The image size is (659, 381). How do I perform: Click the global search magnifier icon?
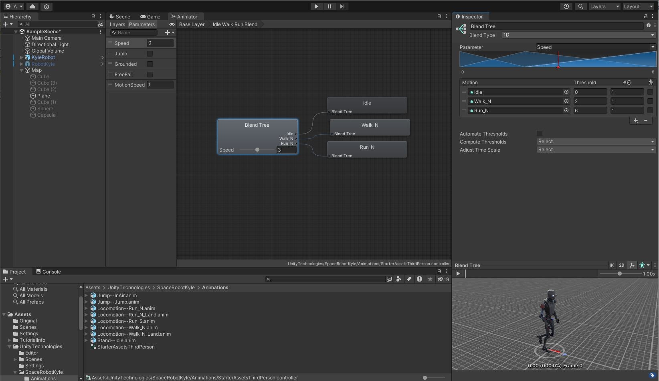[580, 6]
